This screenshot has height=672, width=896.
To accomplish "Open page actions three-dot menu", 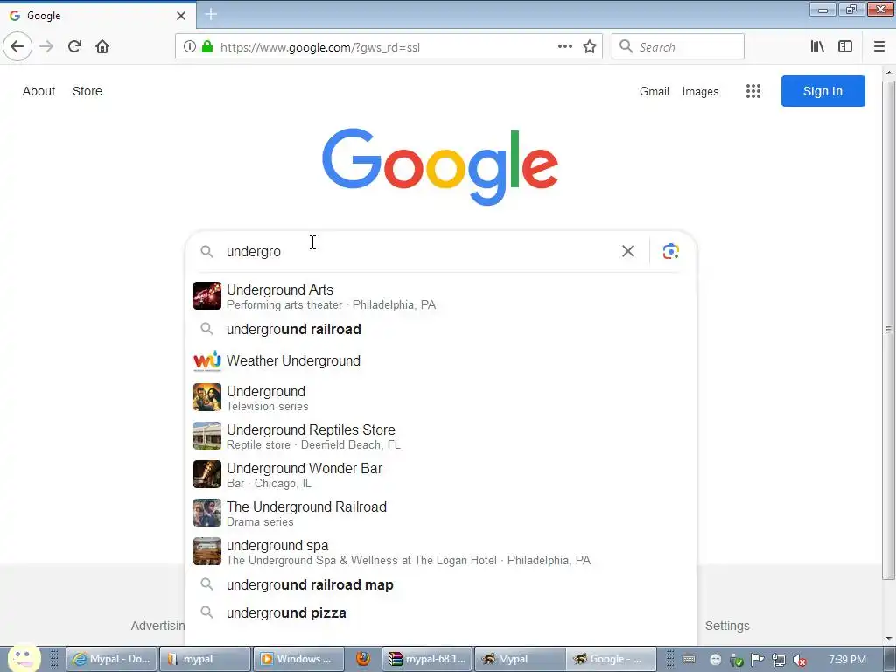I will [565, 46].
